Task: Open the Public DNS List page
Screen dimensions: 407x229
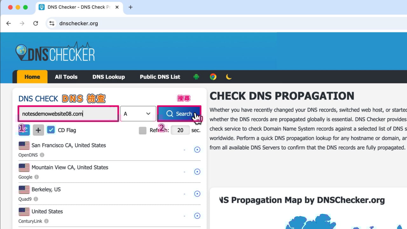Action: coord(160,77)
